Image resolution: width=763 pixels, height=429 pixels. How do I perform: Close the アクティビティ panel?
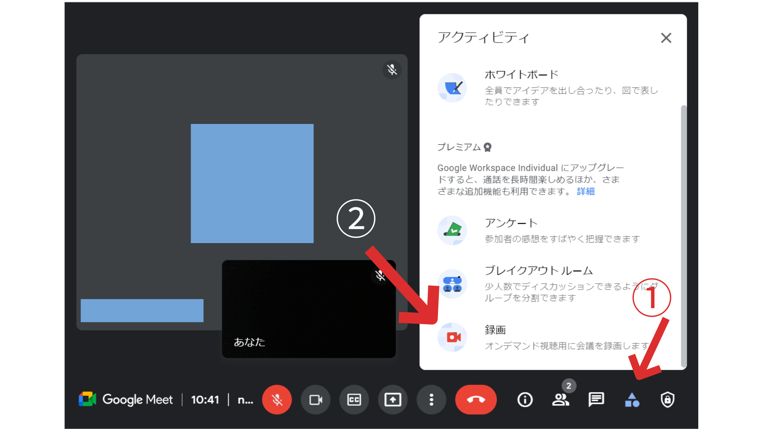click(666, 38)
